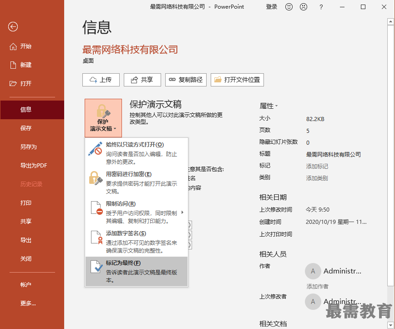Expand the 属性 properties dropdown

268,106
